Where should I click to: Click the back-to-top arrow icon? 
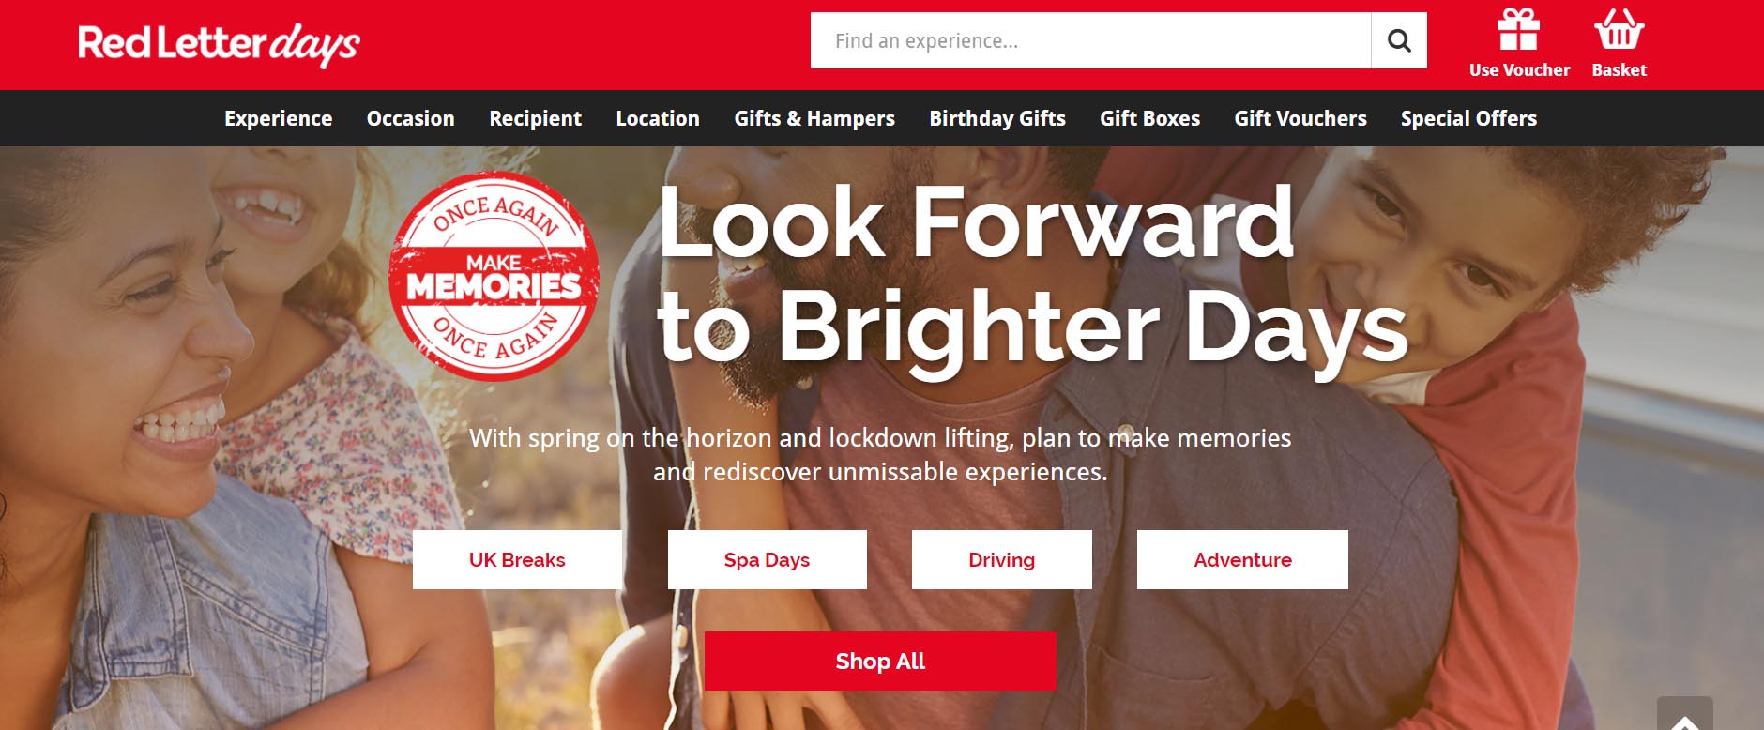tap(1685, 717)
